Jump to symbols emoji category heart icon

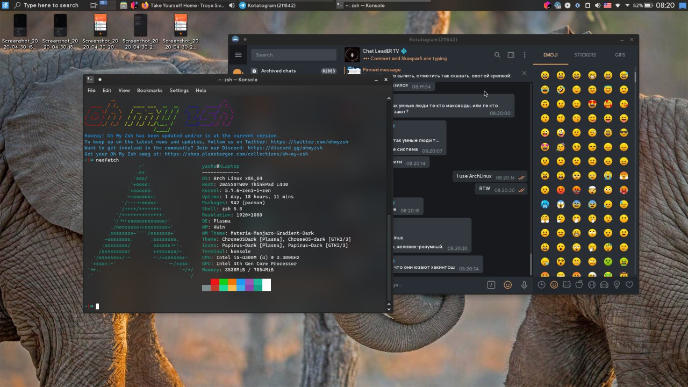coord(629,285)
